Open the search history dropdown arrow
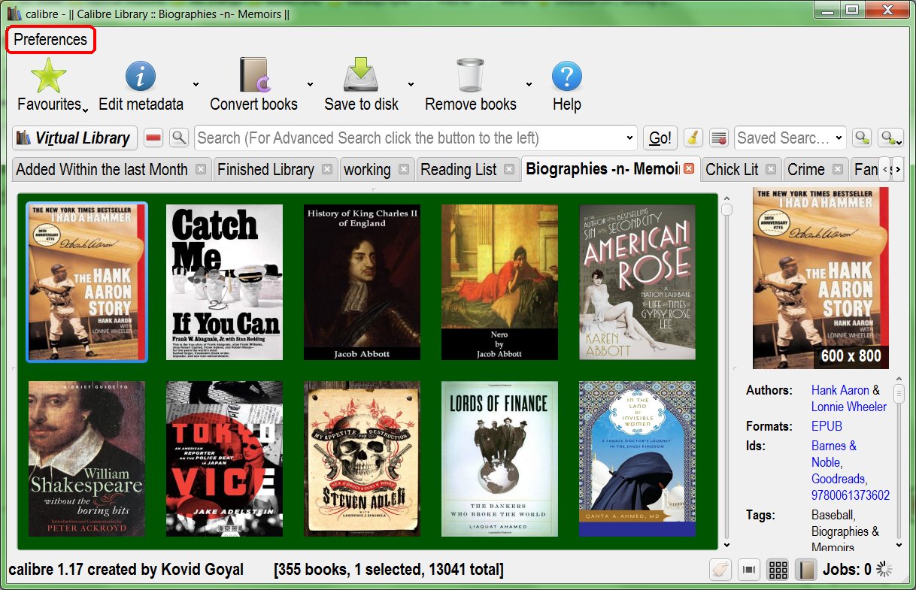The height and width of the screenshot is (590, 916). (630, 138)
